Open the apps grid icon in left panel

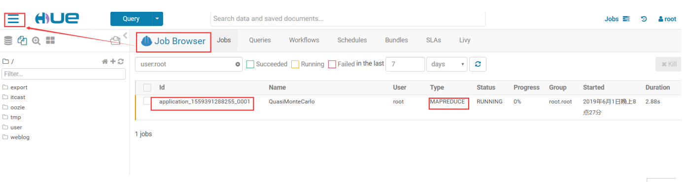(x=50, y=41)
